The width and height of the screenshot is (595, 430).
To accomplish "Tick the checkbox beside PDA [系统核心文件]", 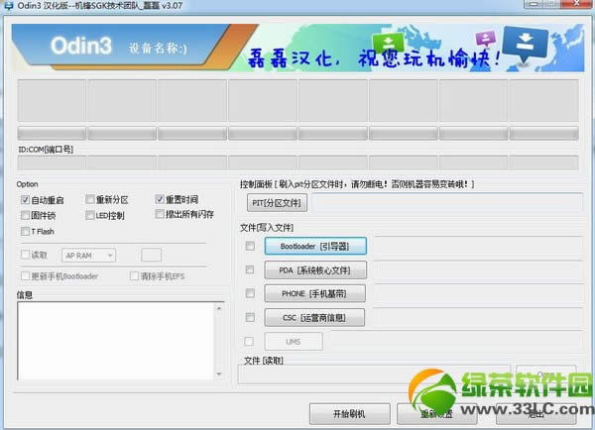I will point(250,269).
